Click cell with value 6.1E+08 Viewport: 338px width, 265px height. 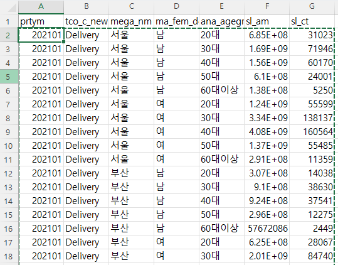267,77
